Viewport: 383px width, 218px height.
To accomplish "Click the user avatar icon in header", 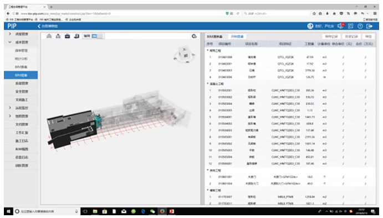I will [310, 26].
